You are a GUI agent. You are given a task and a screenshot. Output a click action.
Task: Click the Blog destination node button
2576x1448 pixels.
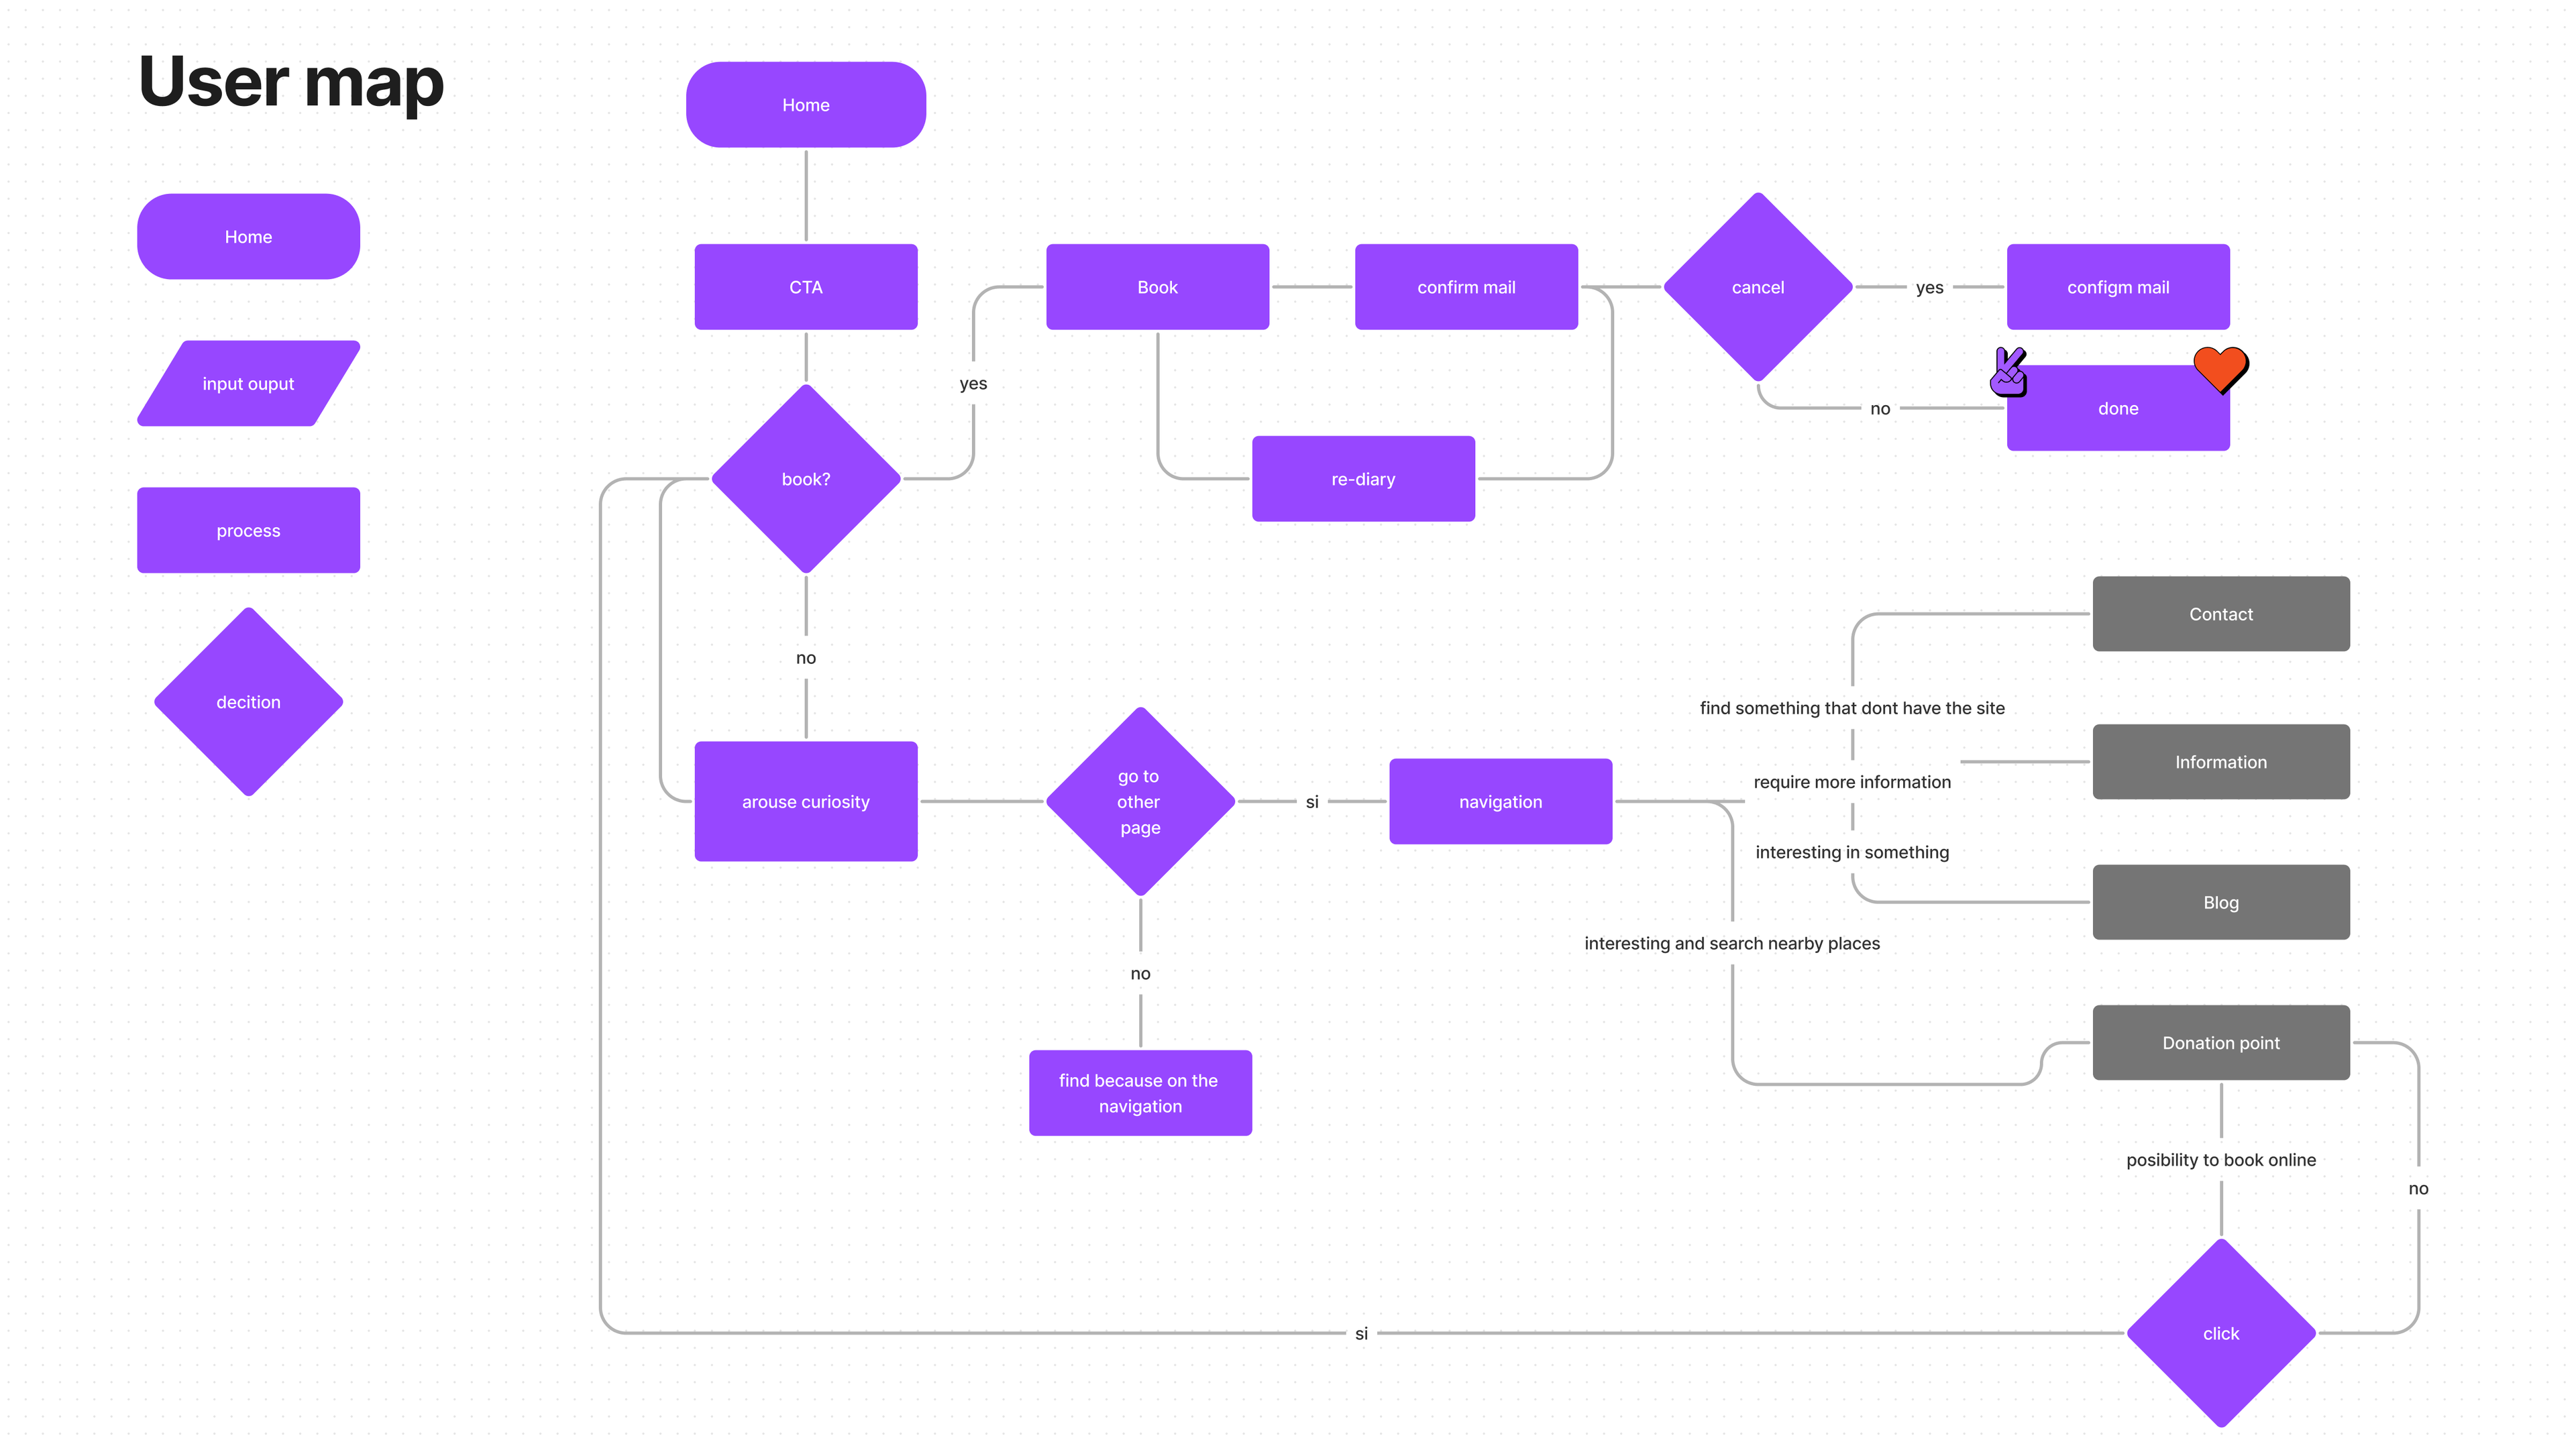pyautogui.click(x=2220, y=901)
